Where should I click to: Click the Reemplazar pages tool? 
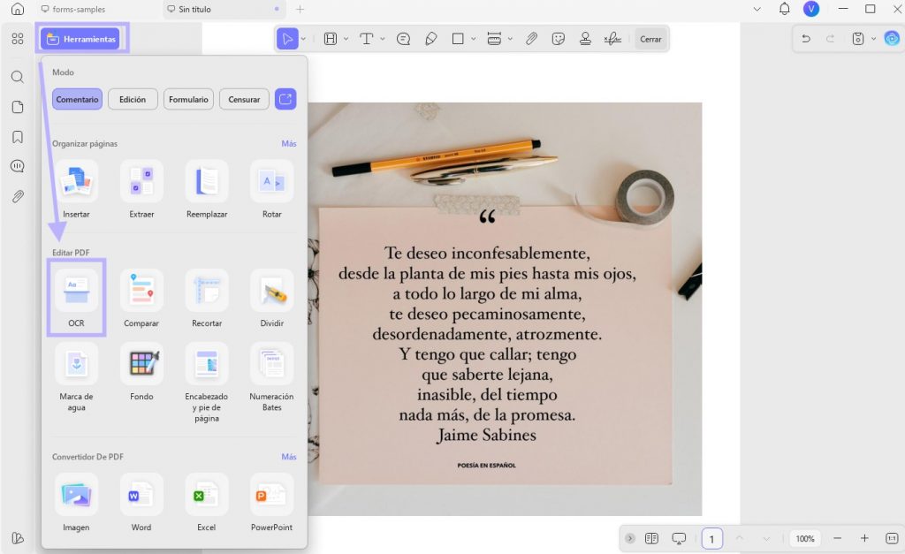coord(207,189)
